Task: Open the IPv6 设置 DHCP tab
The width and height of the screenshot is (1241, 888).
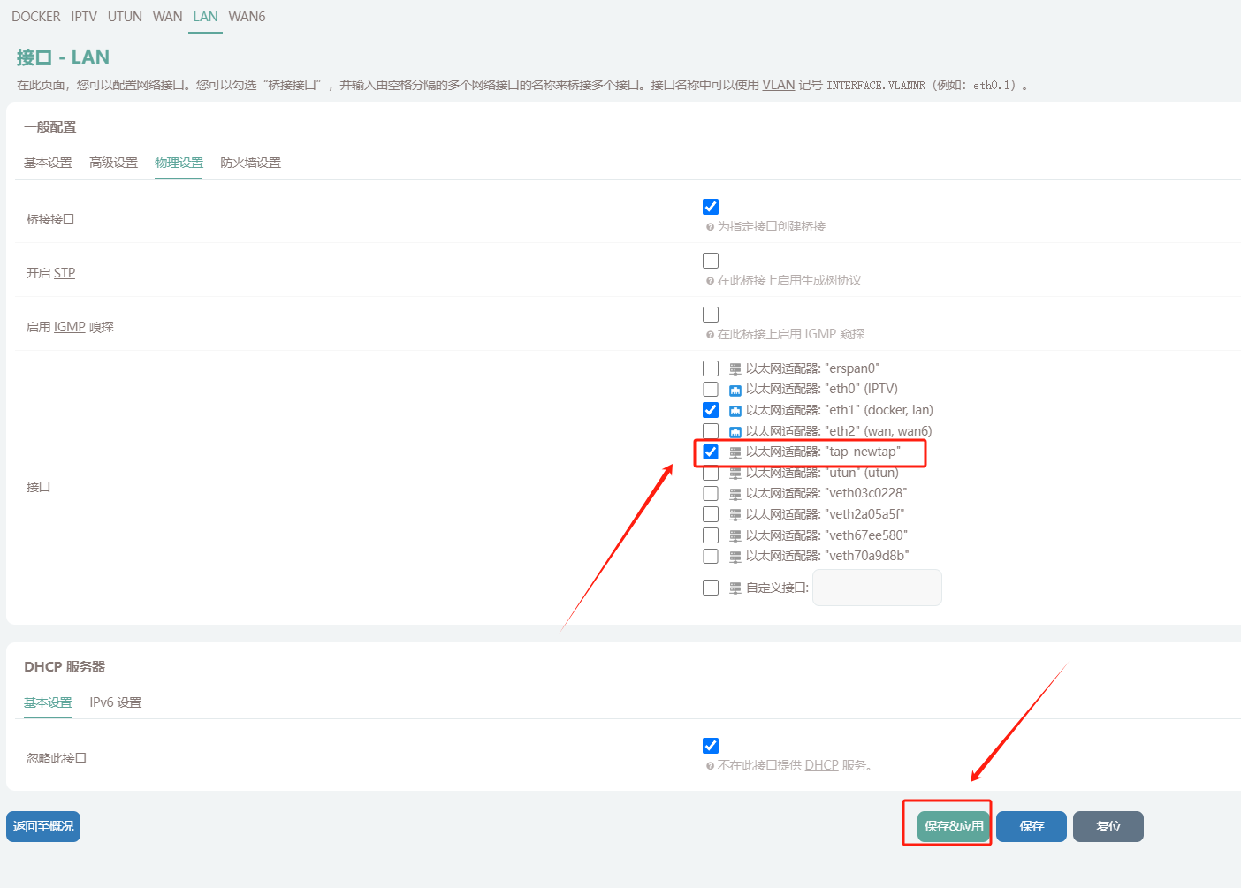Action: click(x=115, y=702)
